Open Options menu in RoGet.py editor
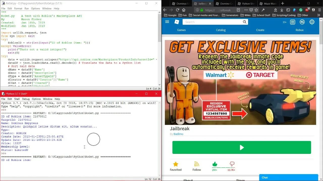The width and height of the screenshot is (323, 181). pyautogui.click(x=36, y=8)
